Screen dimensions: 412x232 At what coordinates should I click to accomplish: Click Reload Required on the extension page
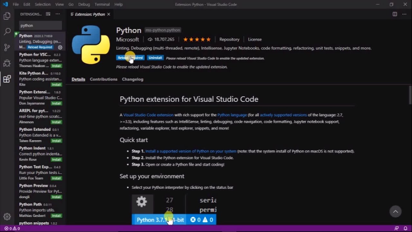[x=130, y=58]
